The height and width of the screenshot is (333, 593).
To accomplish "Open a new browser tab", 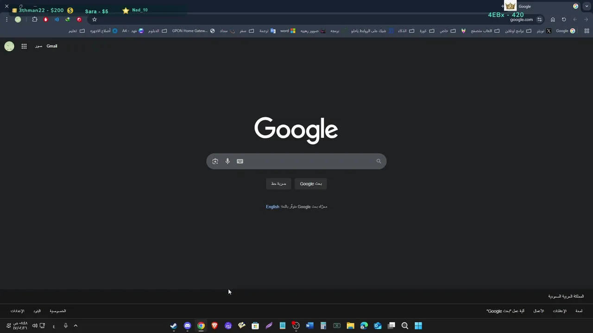I will (503, 6).
